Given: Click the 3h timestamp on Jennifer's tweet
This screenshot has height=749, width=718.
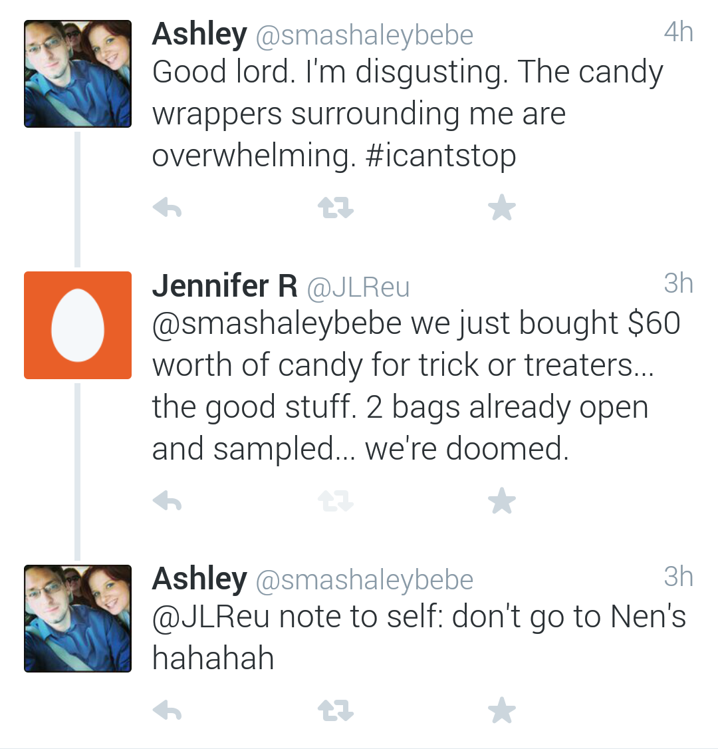Looking at the screenshot, I should [678, 283].
